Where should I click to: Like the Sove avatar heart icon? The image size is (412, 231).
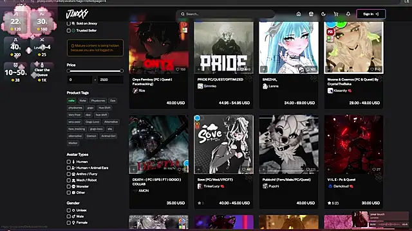pos(243,169)
